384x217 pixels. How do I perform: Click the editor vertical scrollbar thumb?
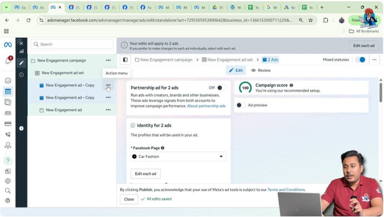click(x=381, y=93)
